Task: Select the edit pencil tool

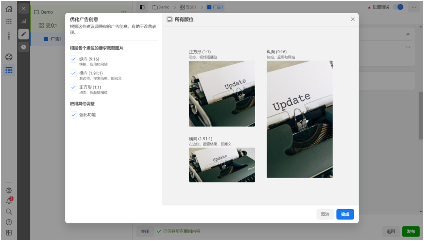Action: pyautogui.click(x=24, y=34)
